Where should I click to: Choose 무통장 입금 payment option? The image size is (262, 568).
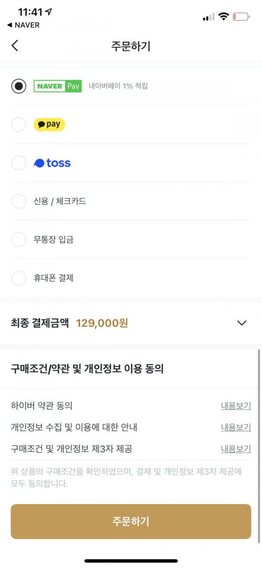pyautogui.click(x=131, y=240)
